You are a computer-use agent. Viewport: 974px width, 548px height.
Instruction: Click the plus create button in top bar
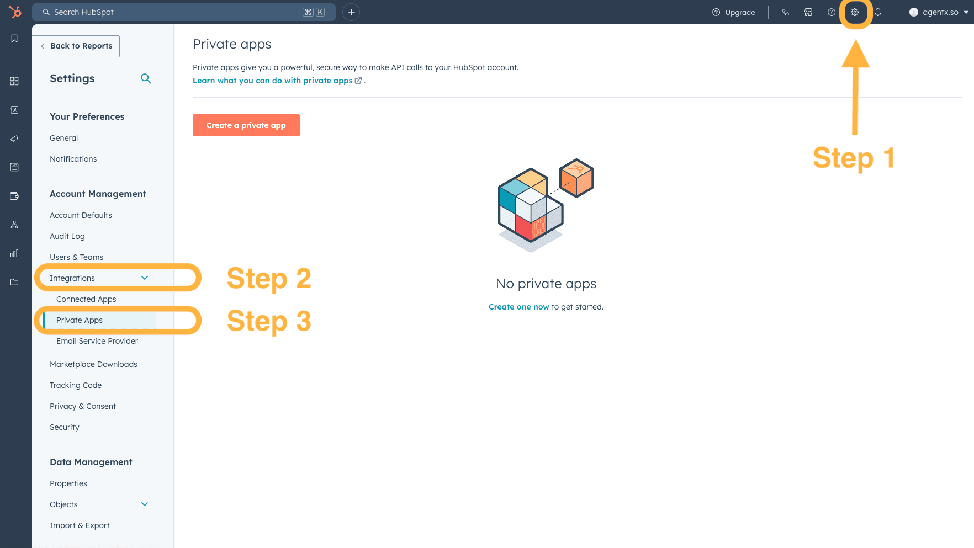pyautogui.click(x=351, y=12)
